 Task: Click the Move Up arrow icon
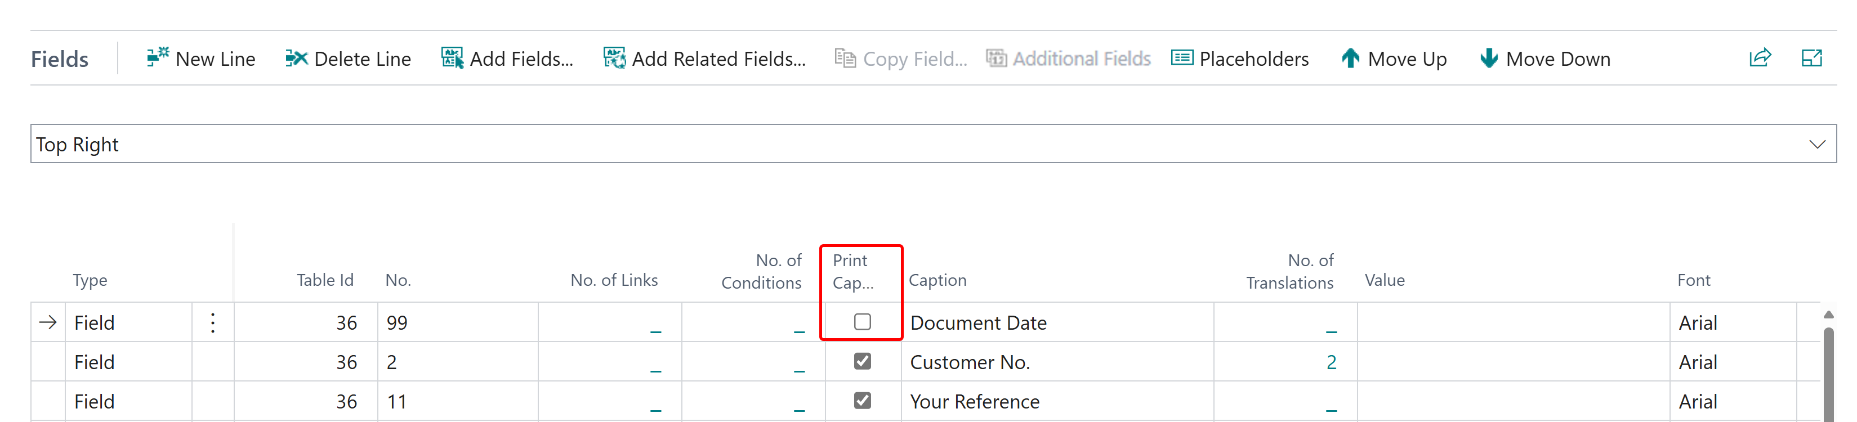tap(1350, 59)
